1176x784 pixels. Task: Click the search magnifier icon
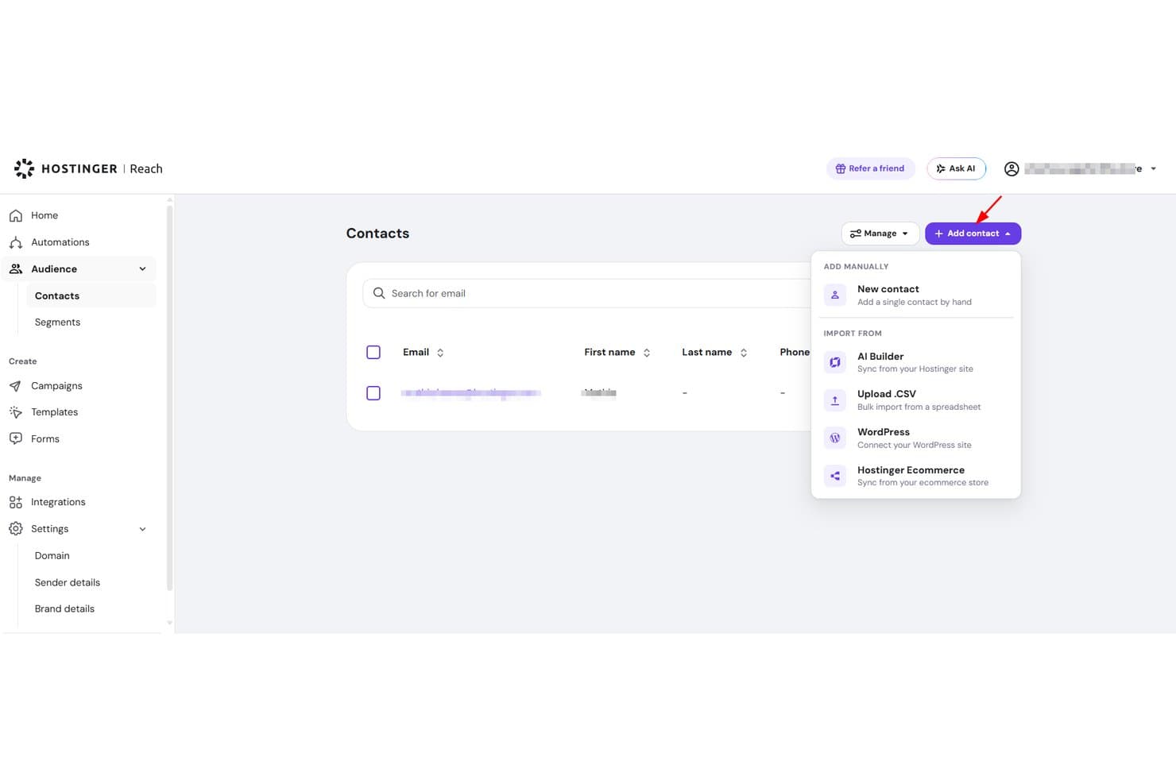379,293
